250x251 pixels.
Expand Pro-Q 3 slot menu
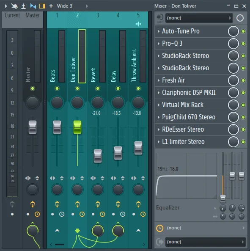[x=159, y=43]
